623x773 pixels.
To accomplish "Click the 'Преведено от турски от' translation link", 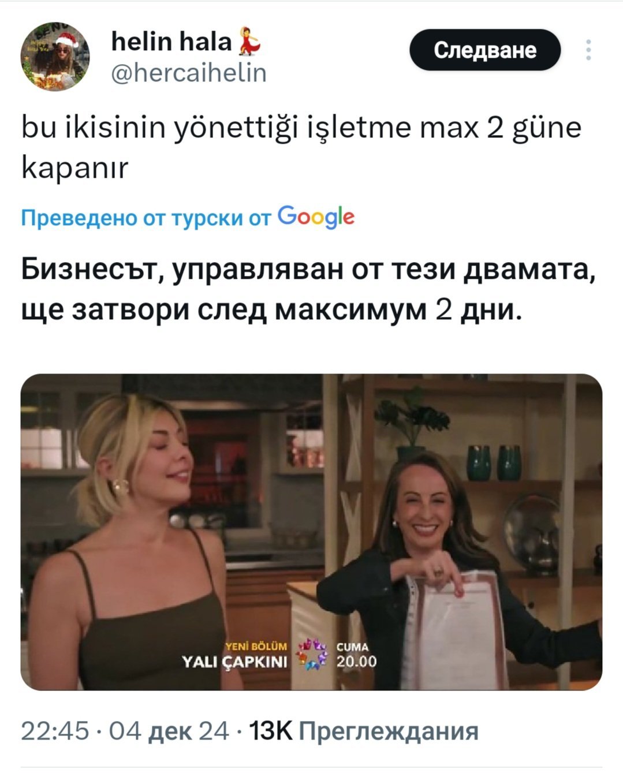I will point(147,218).
